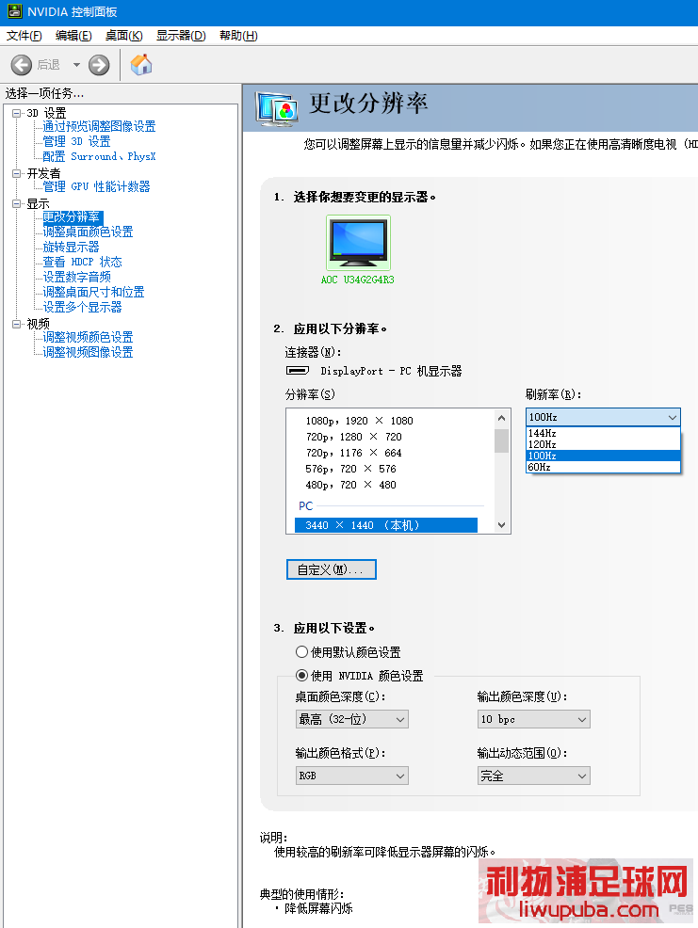Choose 60Hz refresh rate option
This screenshot has width=698, height=928.
pos(603,467)
